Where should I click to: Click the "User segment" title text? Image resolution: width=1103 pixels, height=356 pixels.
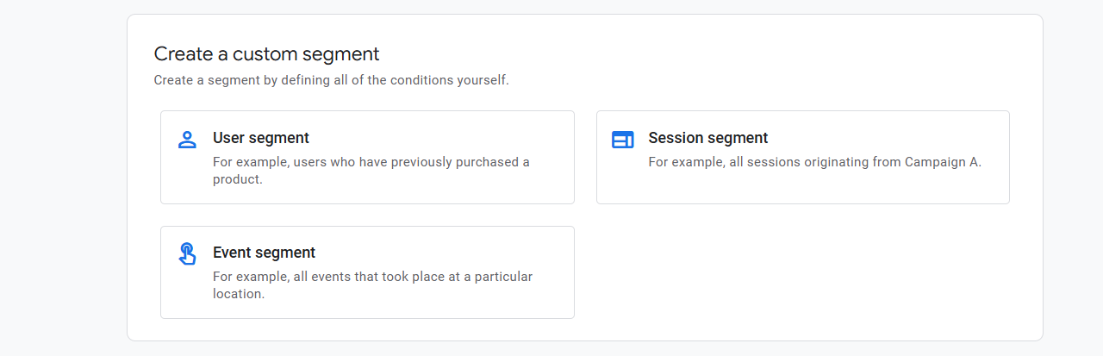[261, 138]
